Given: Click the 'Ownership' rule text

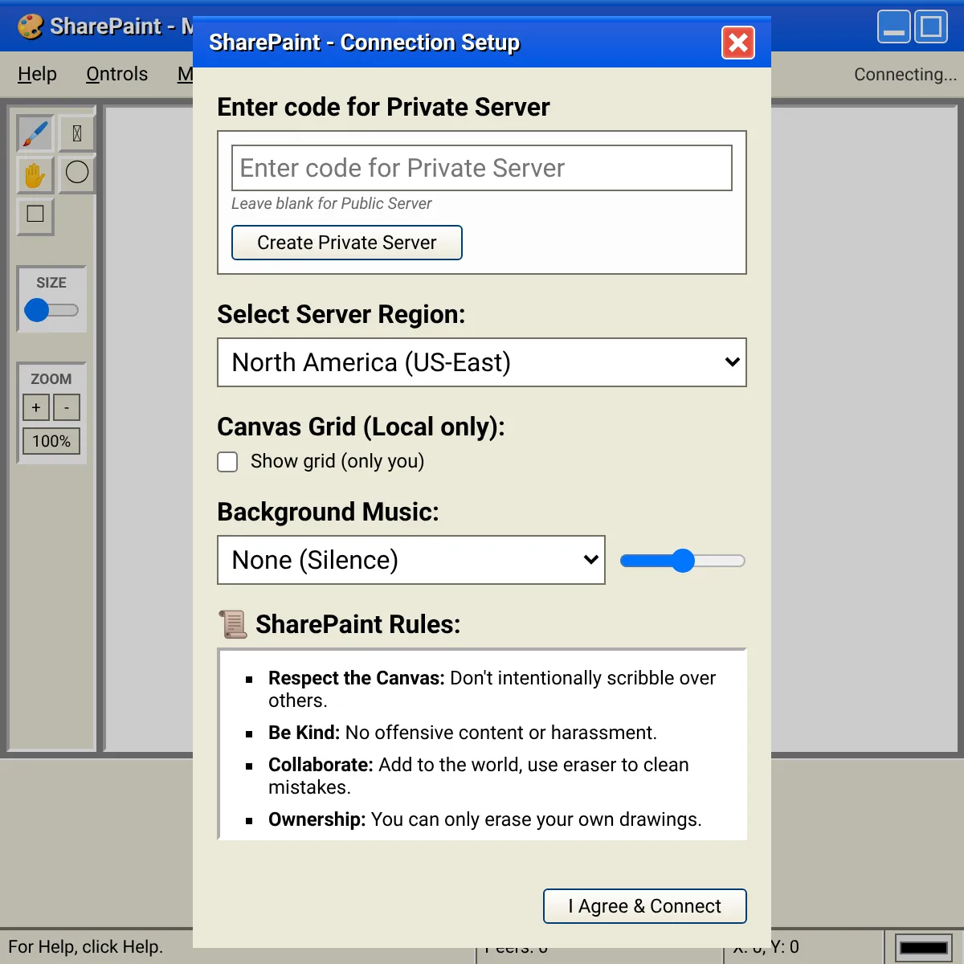Looking at the screenshot, I should 485,819.
